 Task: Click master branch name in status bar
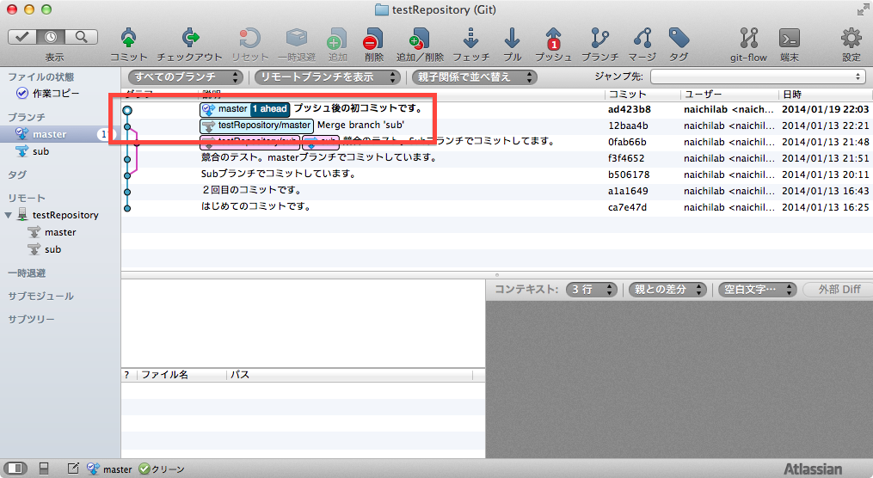coord(118,469)
